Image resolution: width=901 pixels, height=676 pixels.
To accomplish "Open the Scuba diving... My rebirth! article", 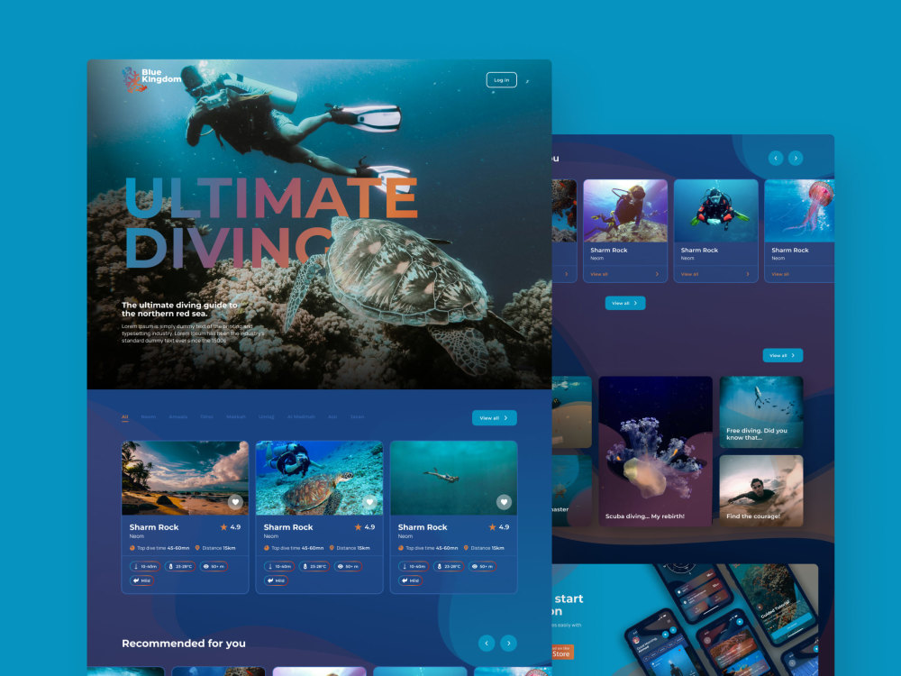I will click(655, 452).
